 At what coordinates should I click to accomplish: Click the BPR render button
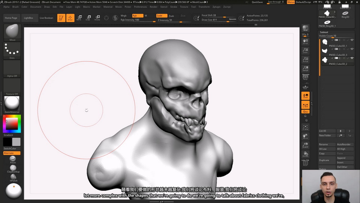pyautogui.click(x=305, y=28)
